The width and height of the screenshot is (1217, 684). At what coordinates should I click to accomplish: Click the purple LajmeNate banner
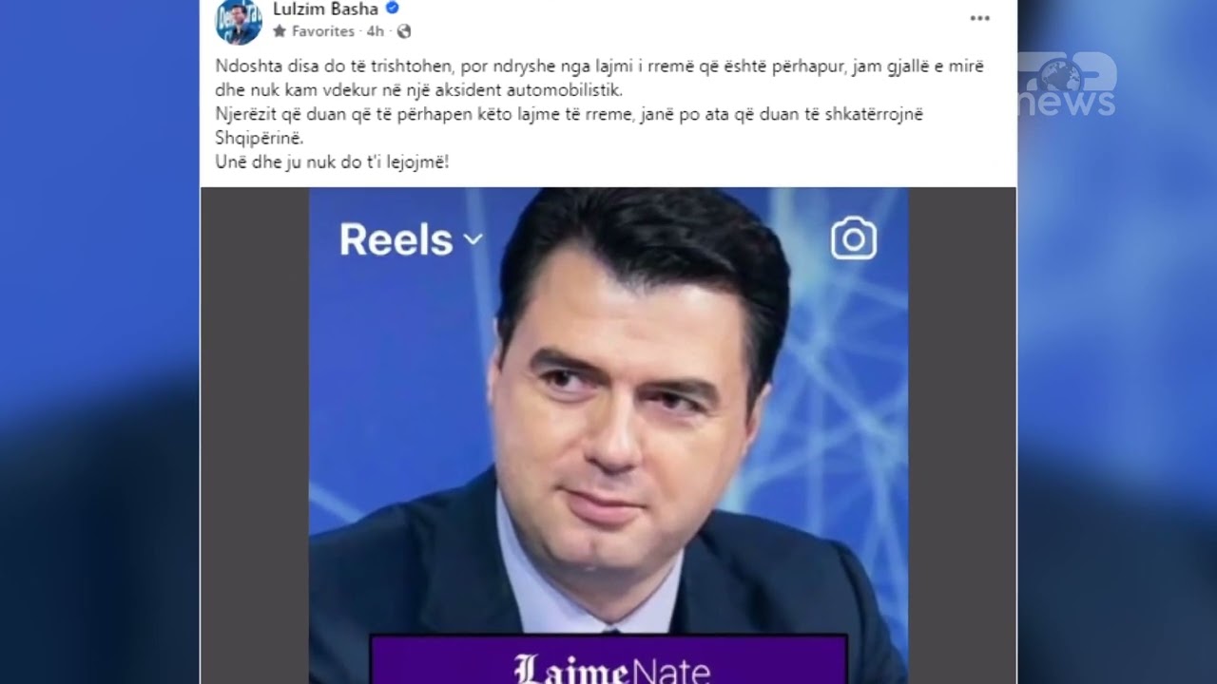(x=608, y=659)
